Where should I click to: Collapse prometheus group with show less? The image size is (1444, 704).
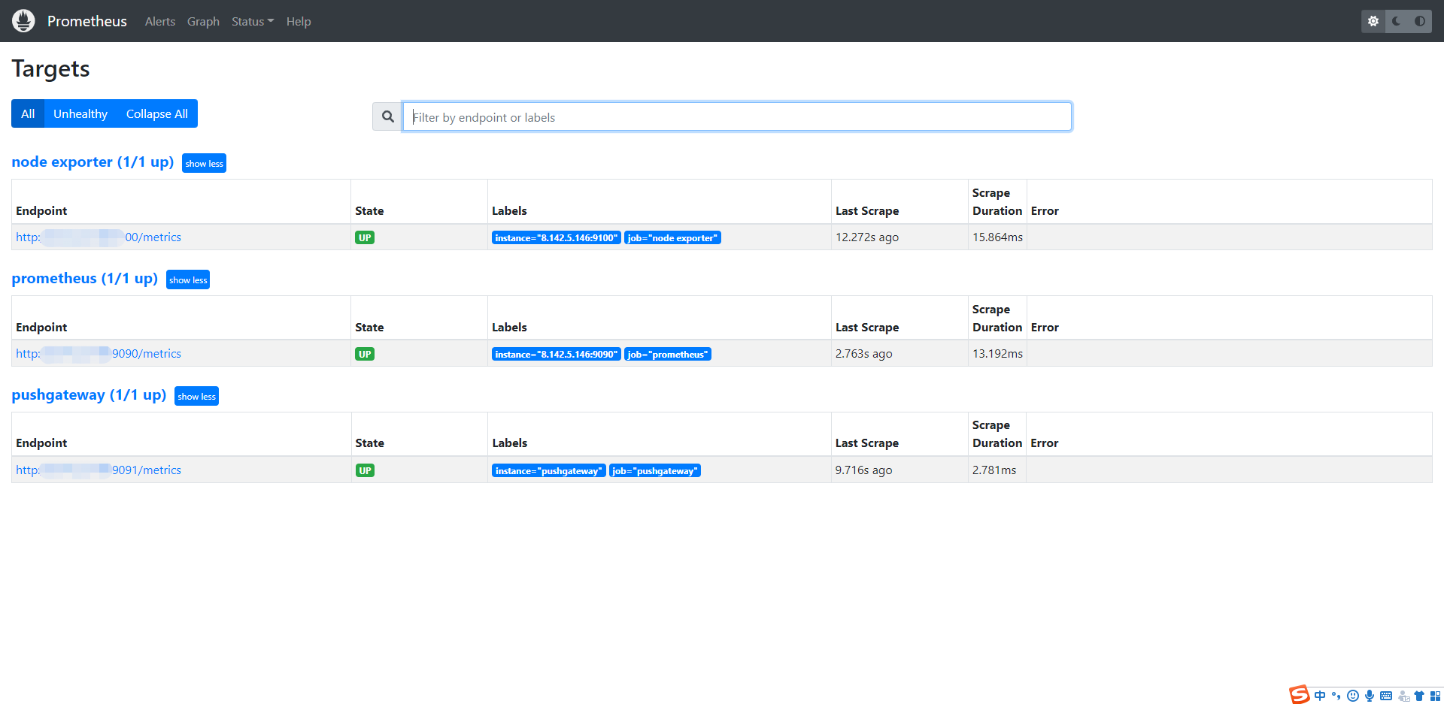pos(188,279)
